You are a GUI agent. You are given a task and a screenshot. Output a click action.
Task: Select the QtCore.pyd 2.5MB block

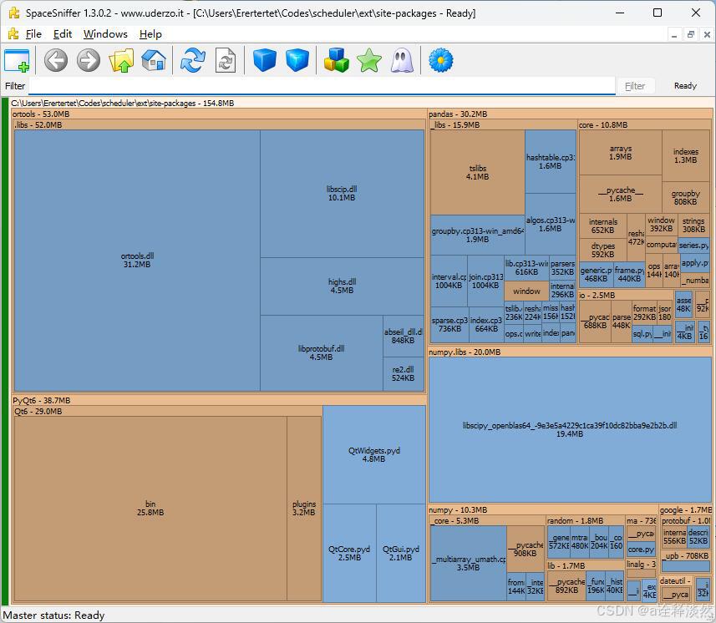tap(349, 553)
